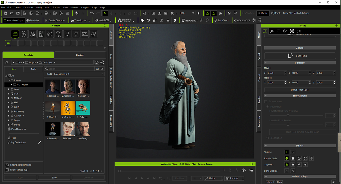Open the Transformer dropdown arrow
The width and height of the screenshot is (341, 184).
(89, 21)
